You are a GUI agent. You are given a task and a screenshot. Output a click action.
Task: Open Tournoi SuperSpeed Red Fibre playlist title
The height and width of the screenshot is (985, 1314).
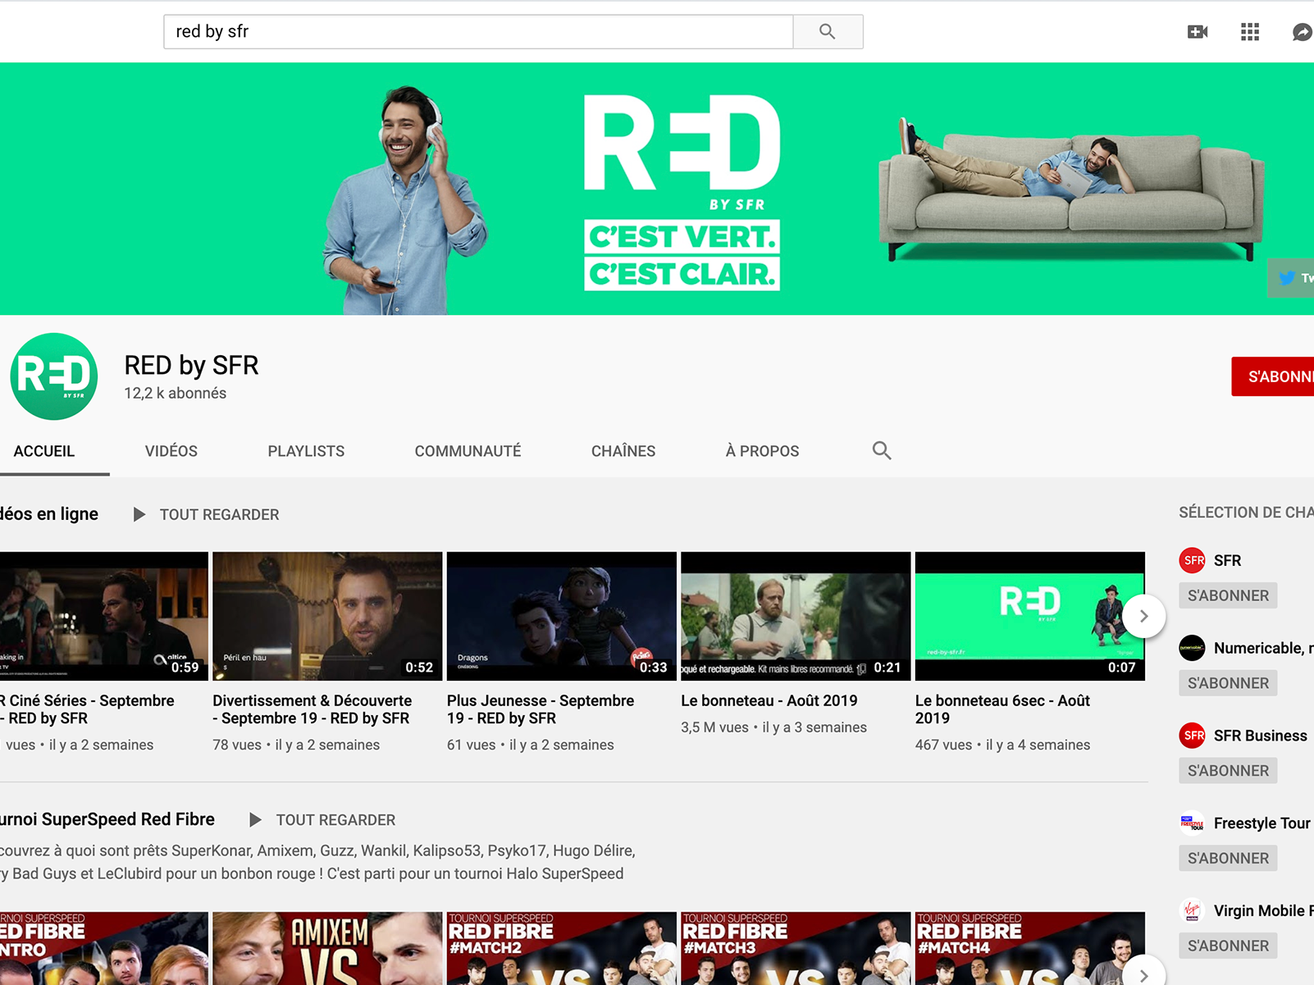tap(107, 819)
